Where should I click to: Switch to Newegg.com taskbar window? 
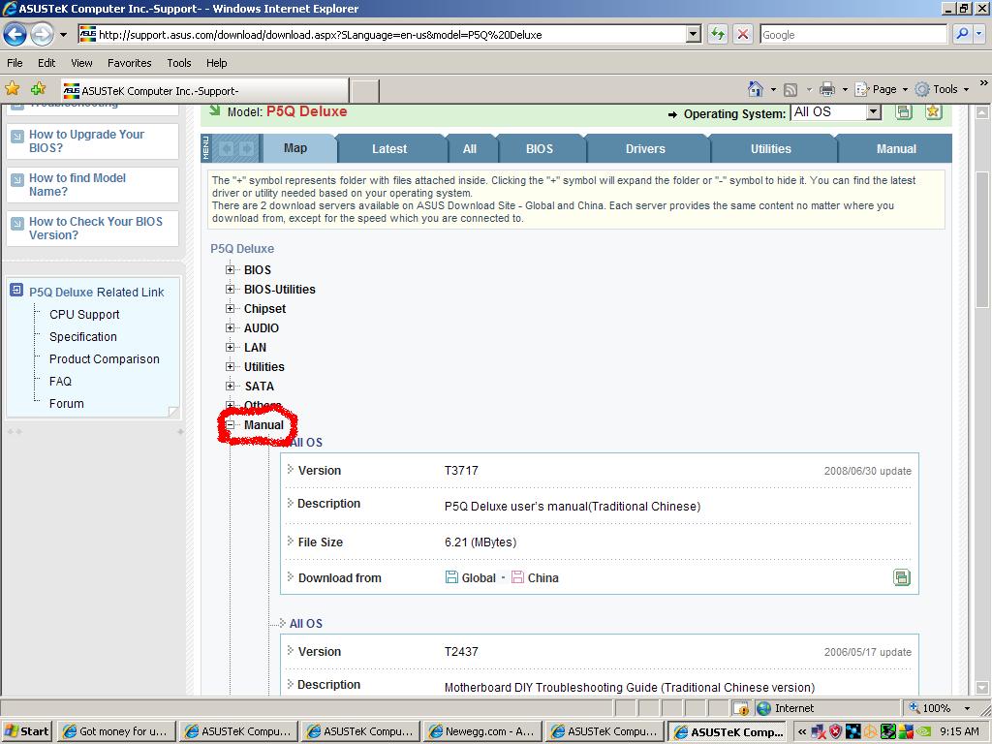tap(482, 731)
